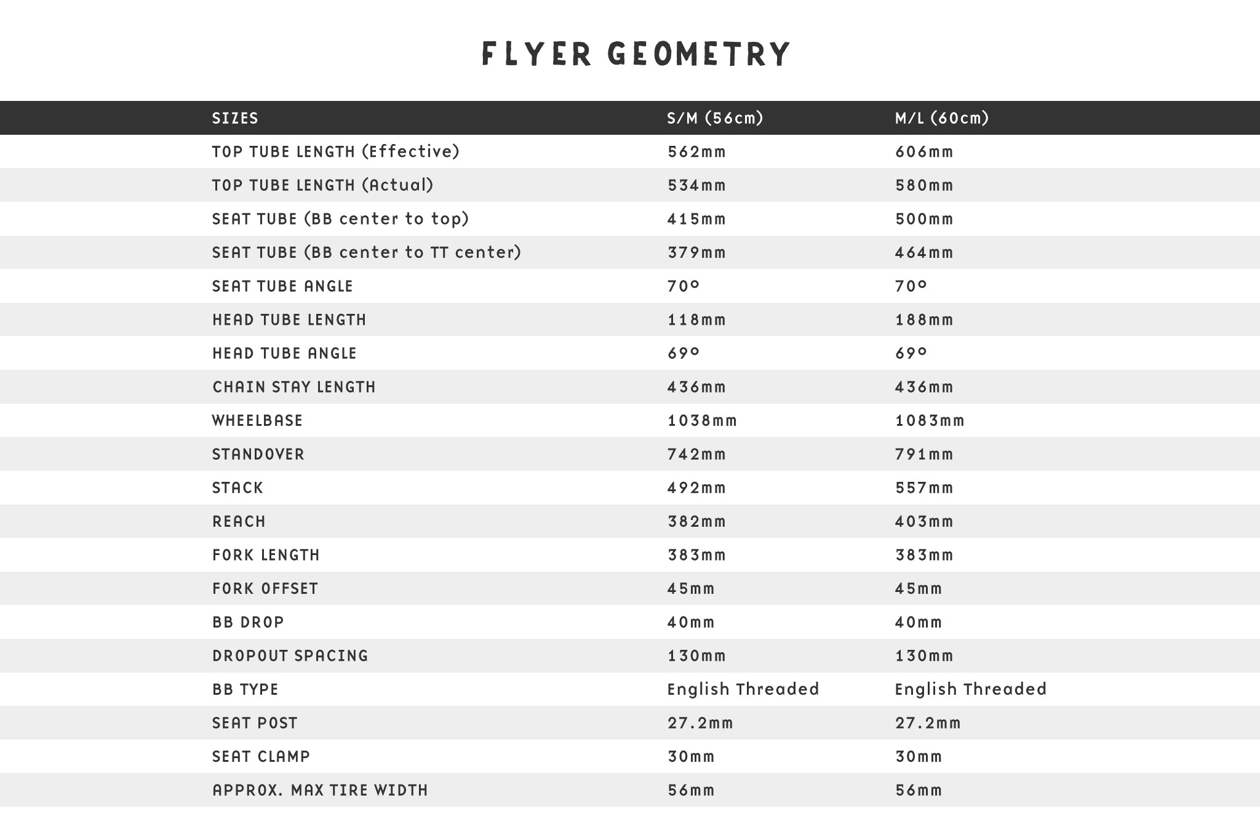
Task: Click the SEAT TUBE ANGLE label
Action: pyautogui.click(x=282, y=286)
